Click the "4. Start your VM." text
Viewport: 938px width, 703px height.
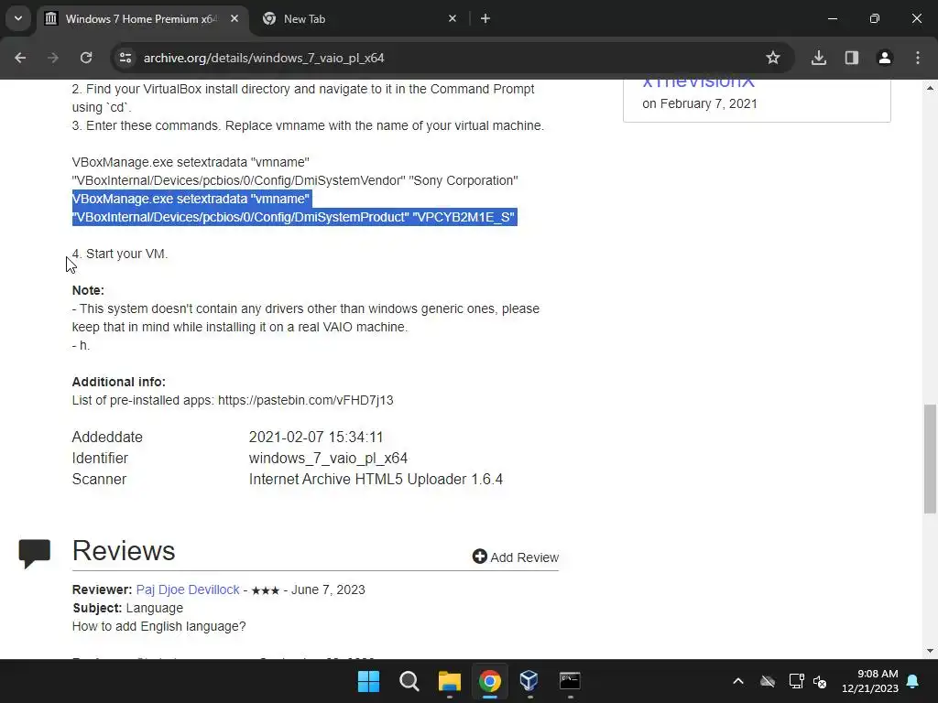[120, 254]
